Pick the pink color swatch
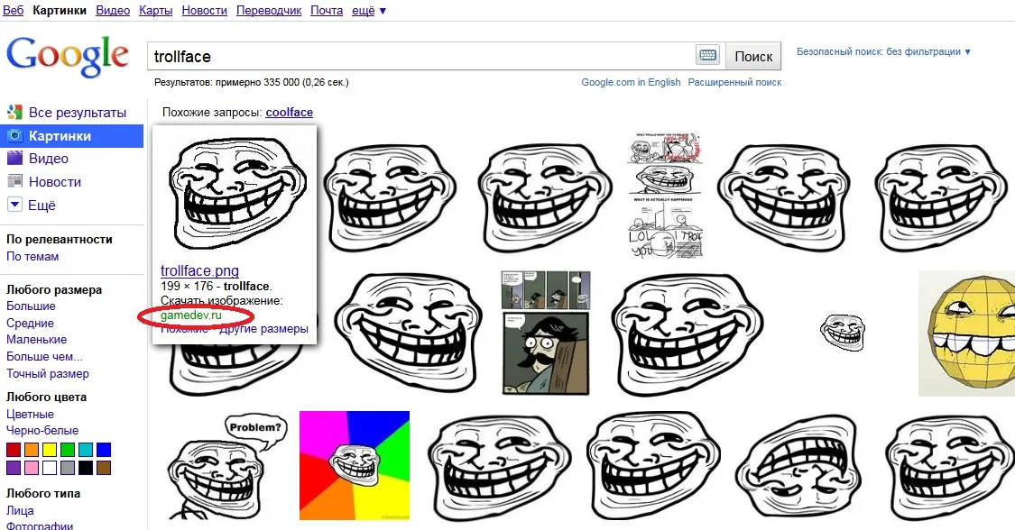 pyautogui.click(x=32, y=467)
